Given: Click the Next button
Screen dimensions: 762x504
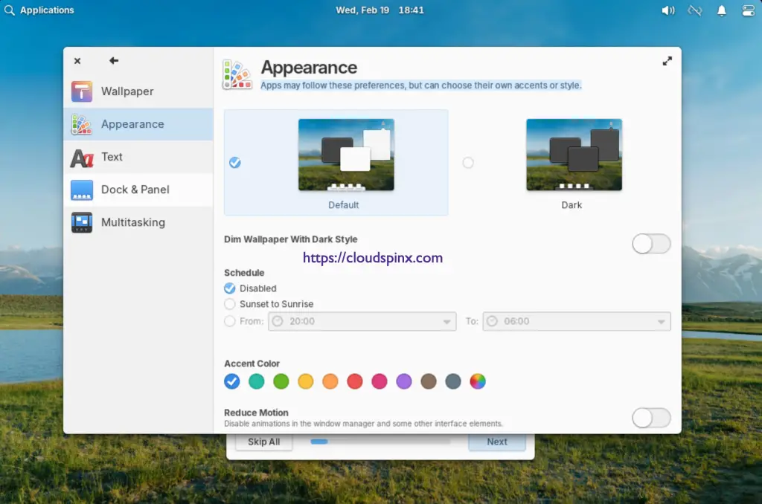Looking at the screenshot, I should pos(496,442).
